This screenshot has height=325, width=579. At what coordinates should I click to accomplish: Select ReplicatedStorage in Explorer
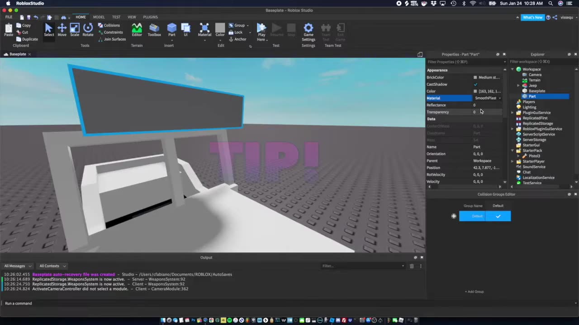pos(537,123)
